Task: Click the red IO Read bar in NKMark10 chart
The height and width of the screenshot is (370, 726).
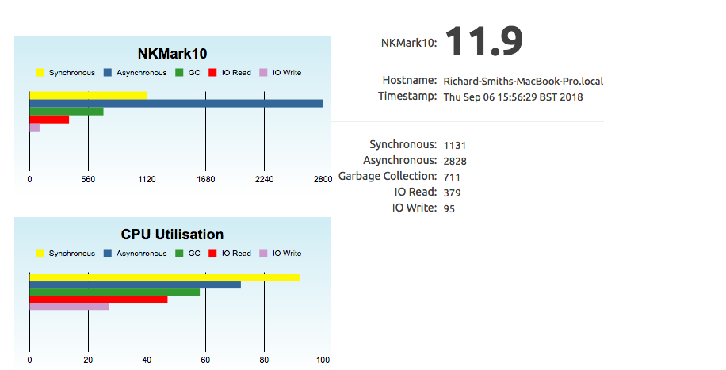Action: 50,119
